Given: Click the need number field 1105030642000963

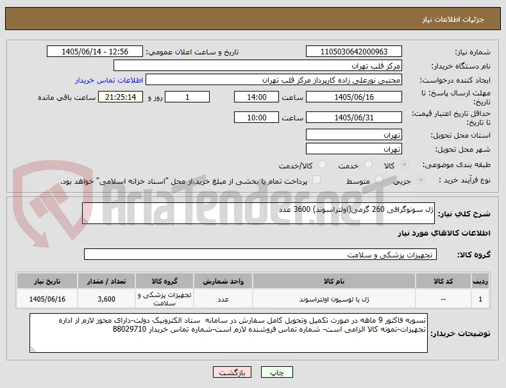Looking at the screenshot, I should coord(354,52).
